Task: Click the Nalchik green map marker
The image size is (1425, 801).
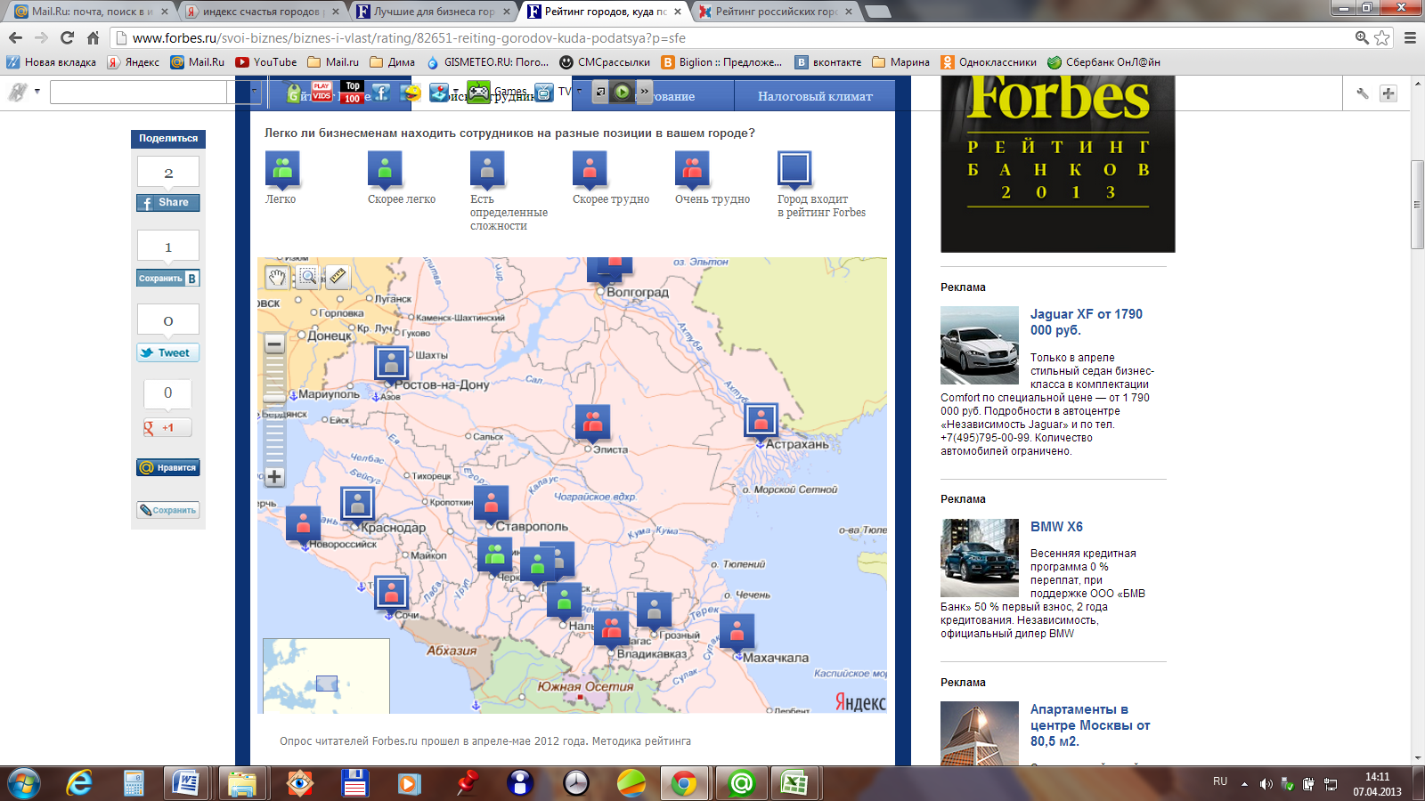Action: [564, 603]
